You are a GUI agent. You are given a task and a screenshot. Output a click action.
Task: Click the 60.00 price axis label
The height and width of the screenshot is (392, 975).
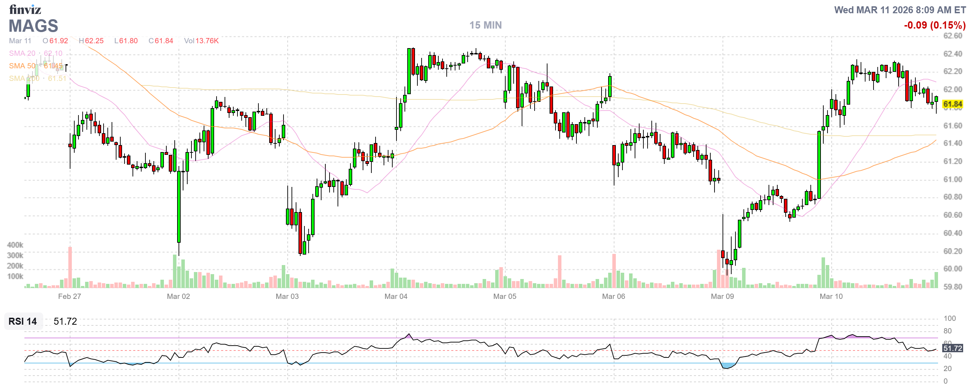pos(952,269)
